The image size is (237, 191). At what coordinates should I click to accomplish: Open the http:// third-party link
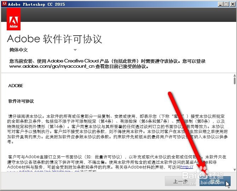point(187,167)
